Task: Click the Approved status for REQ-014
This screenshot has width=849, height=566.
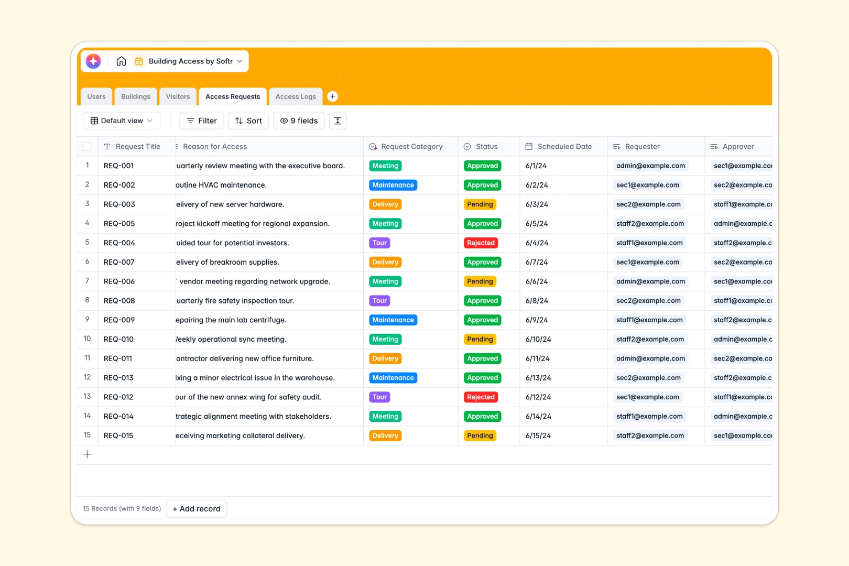Action: click(483, 417)
